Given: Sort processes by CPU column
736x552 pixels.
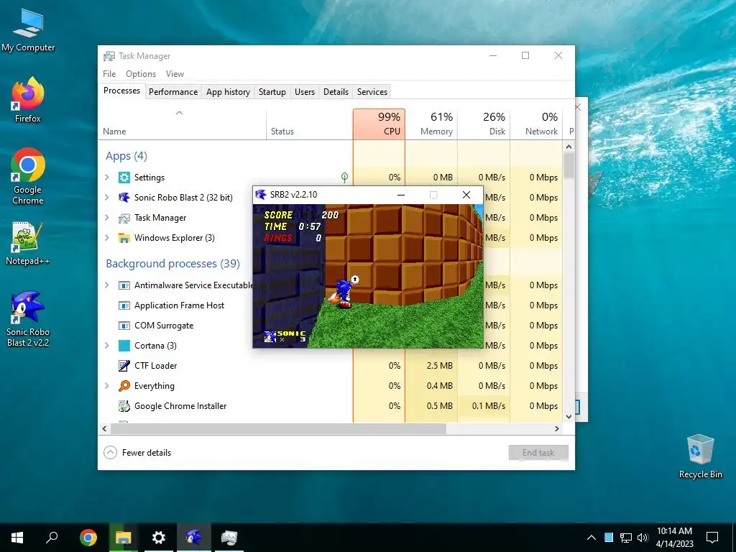Looking at the screenshot, I should [379, 124].
